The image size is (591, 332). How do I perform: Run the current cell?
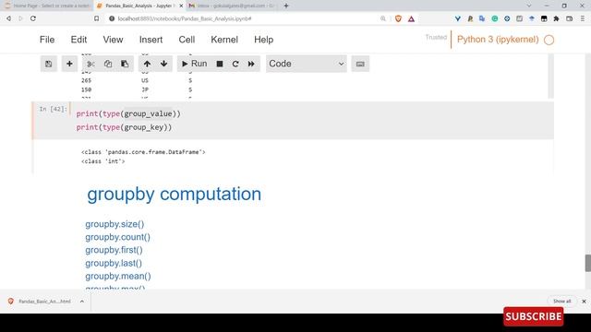(x=195, y=64)
